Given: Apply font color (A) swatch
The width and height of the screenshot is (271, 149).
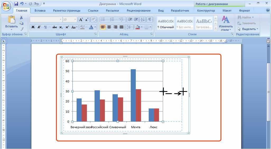Looking at the screenshot, I should click(x=91, y=27).
